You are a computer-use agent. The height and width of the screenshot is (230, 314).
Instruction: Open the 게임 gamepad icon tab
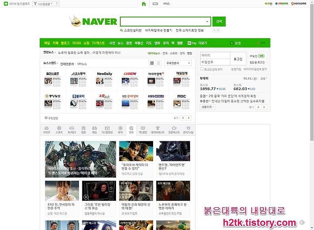coord(94,130)
